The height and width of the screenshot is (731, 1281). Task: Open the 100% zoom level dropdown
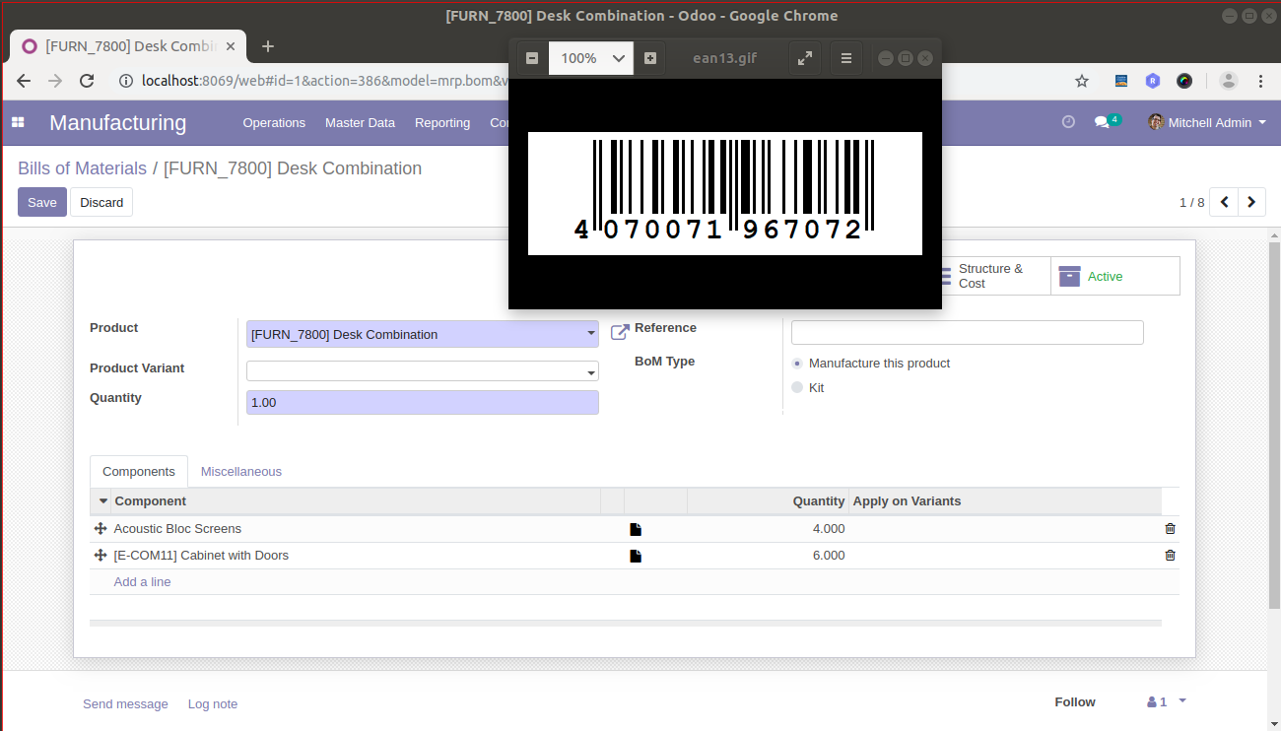[x=591, y=58]
